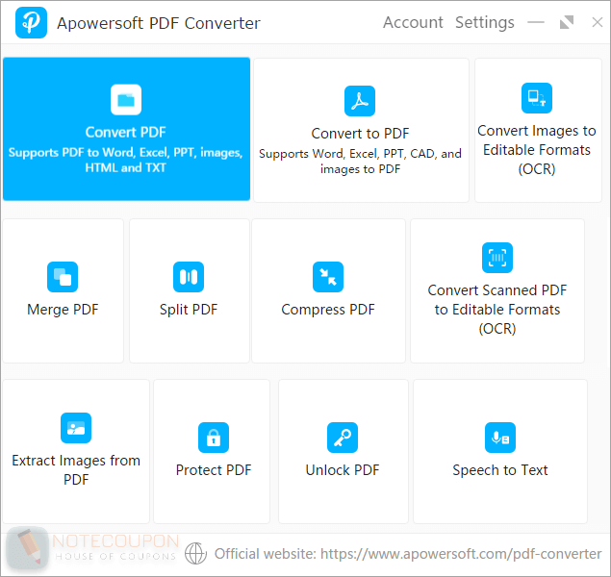Screen dimensions: 611x577
Task: Click the Convert Images OCR icon
Action: tap(537, 98)
